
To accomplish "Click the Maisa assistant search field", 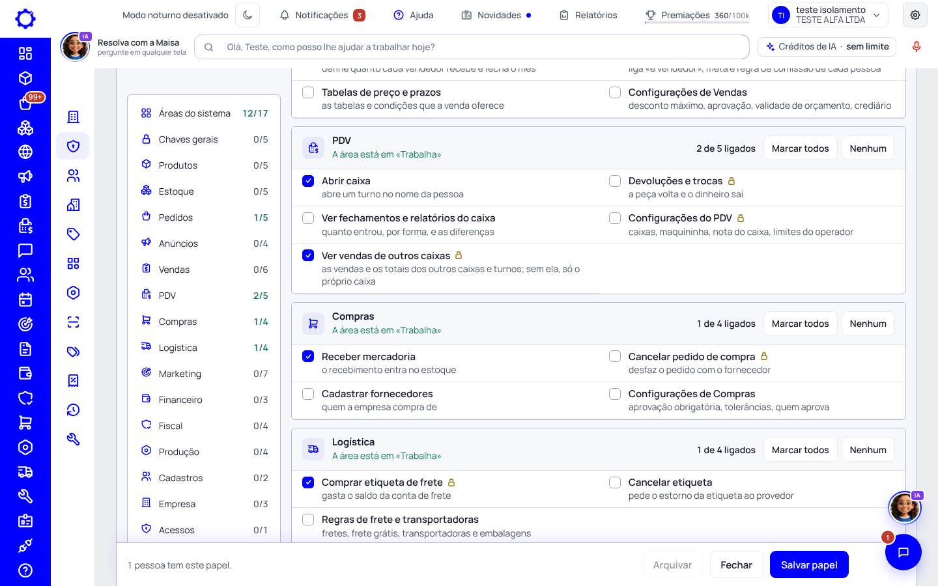I will coord(472,47).
